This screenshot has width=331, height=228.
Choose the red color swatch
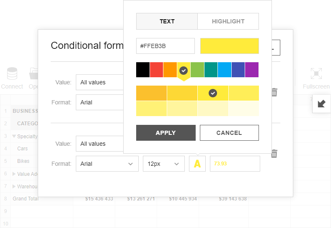(x=156, y=70)
